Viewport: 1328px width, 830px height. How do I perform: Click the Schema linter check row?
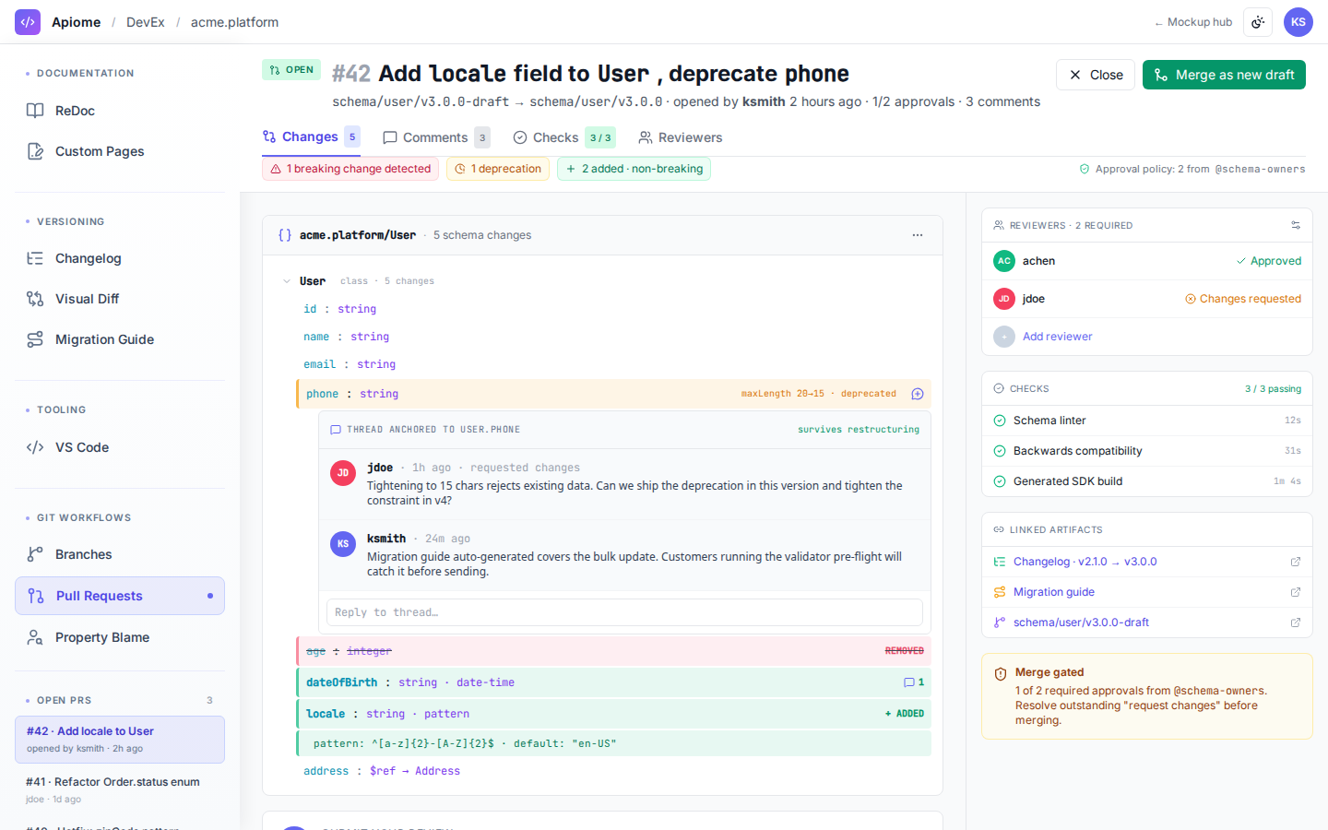pyautogui.click(x=1147, y=421)
